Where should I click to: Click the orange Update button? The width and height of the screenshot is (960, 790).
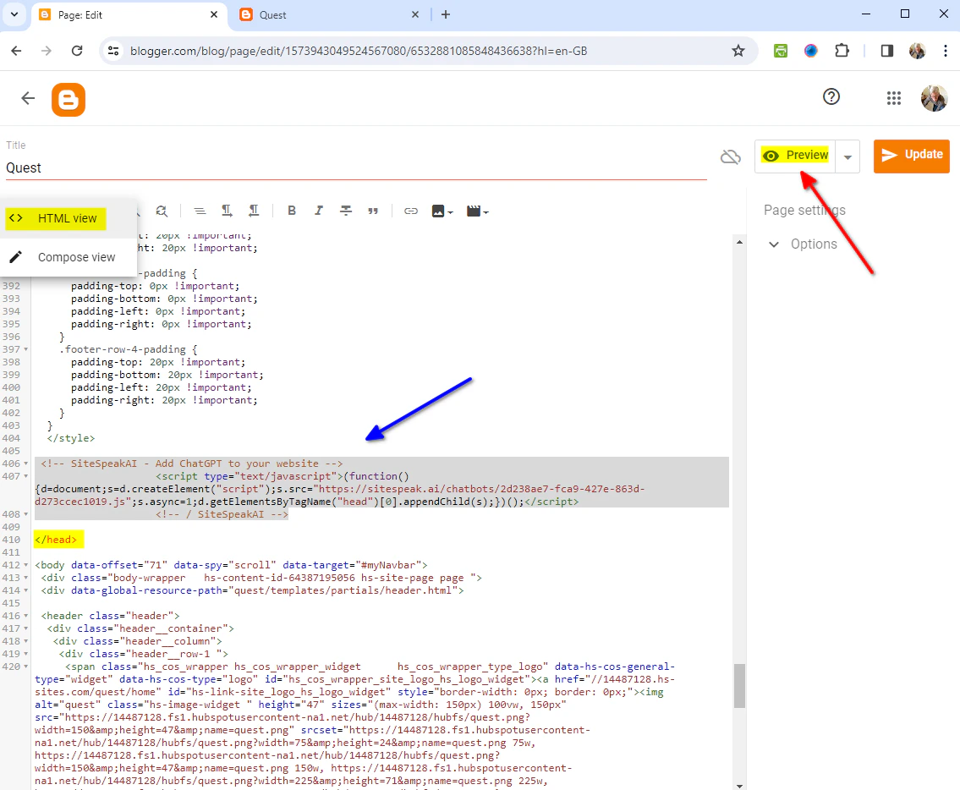(911, 156)
